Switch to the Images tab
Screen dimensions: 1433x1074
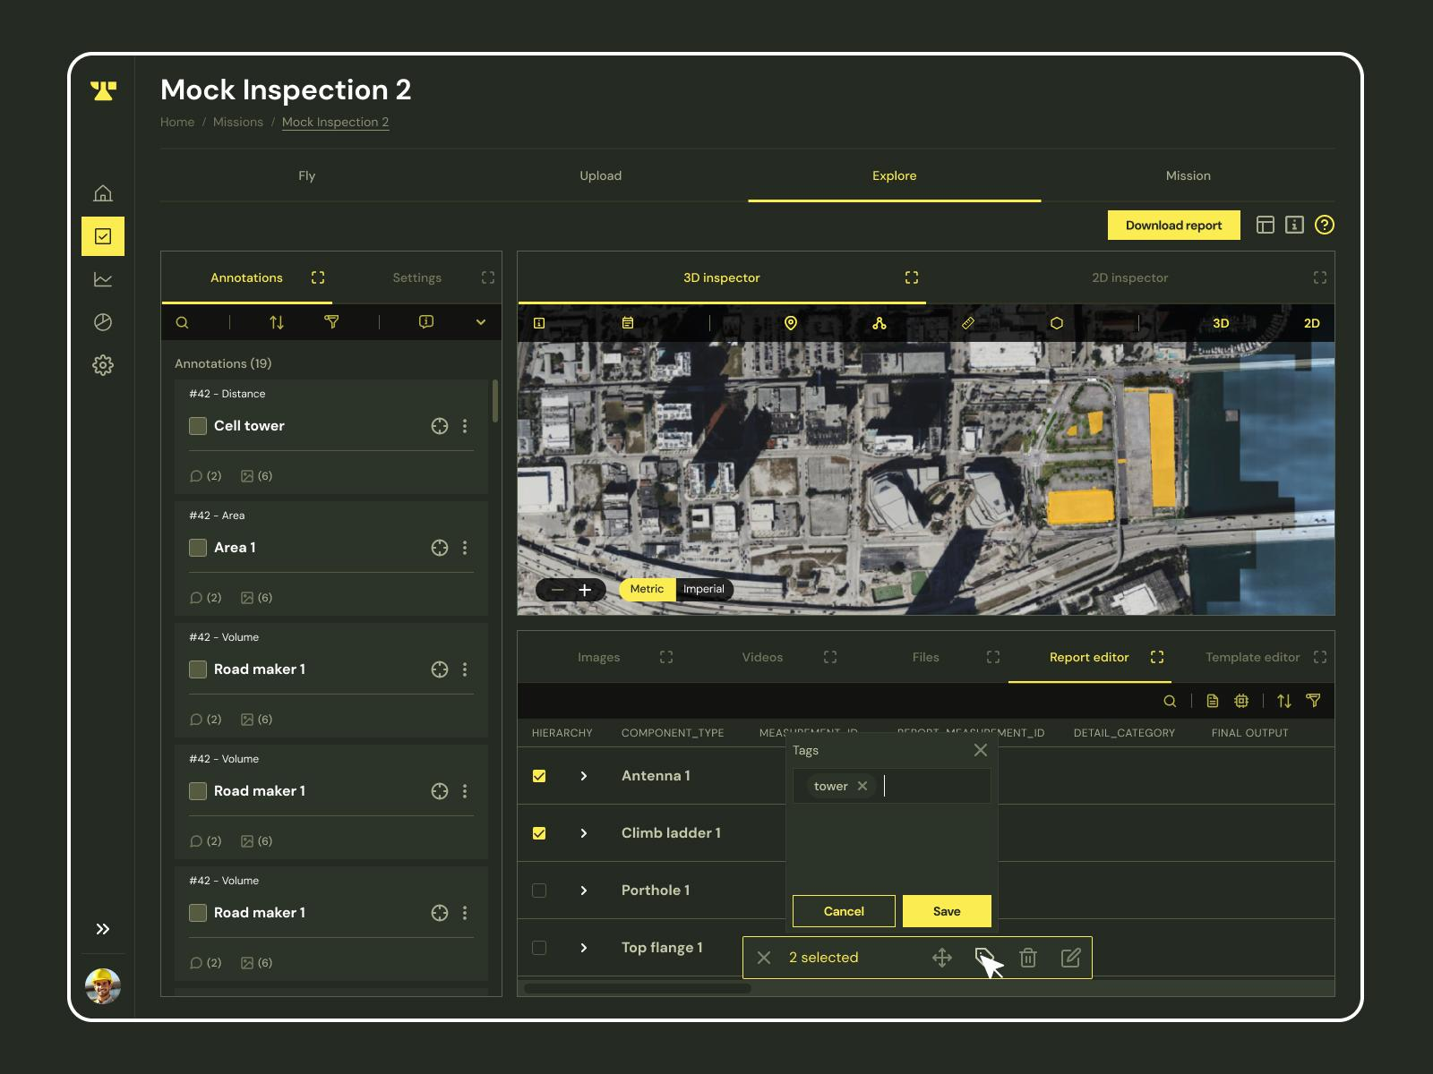tap(599, 657)
